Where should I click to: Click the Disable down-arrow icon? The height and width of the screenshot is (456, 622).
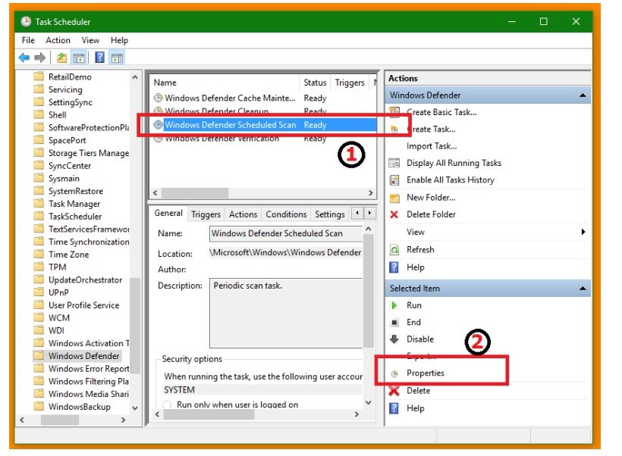point(394,339)
